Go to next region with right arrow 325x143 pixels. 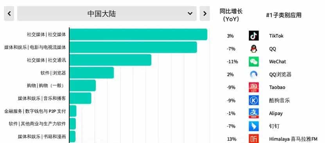[x=205, y=13]
